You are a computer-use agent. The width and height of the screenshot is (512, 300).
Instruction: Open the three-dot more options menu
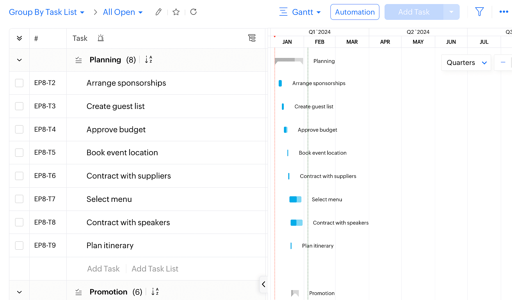click(x=504, y=12)
